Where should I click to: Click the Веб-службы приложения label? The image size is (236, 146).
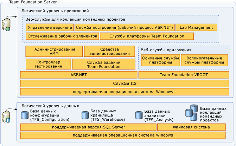(x=166, y=50)
